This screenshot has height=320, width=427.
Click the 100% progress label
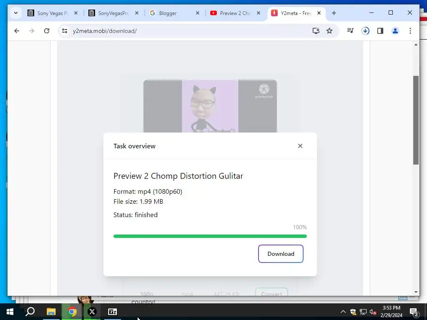click(299, 227)
